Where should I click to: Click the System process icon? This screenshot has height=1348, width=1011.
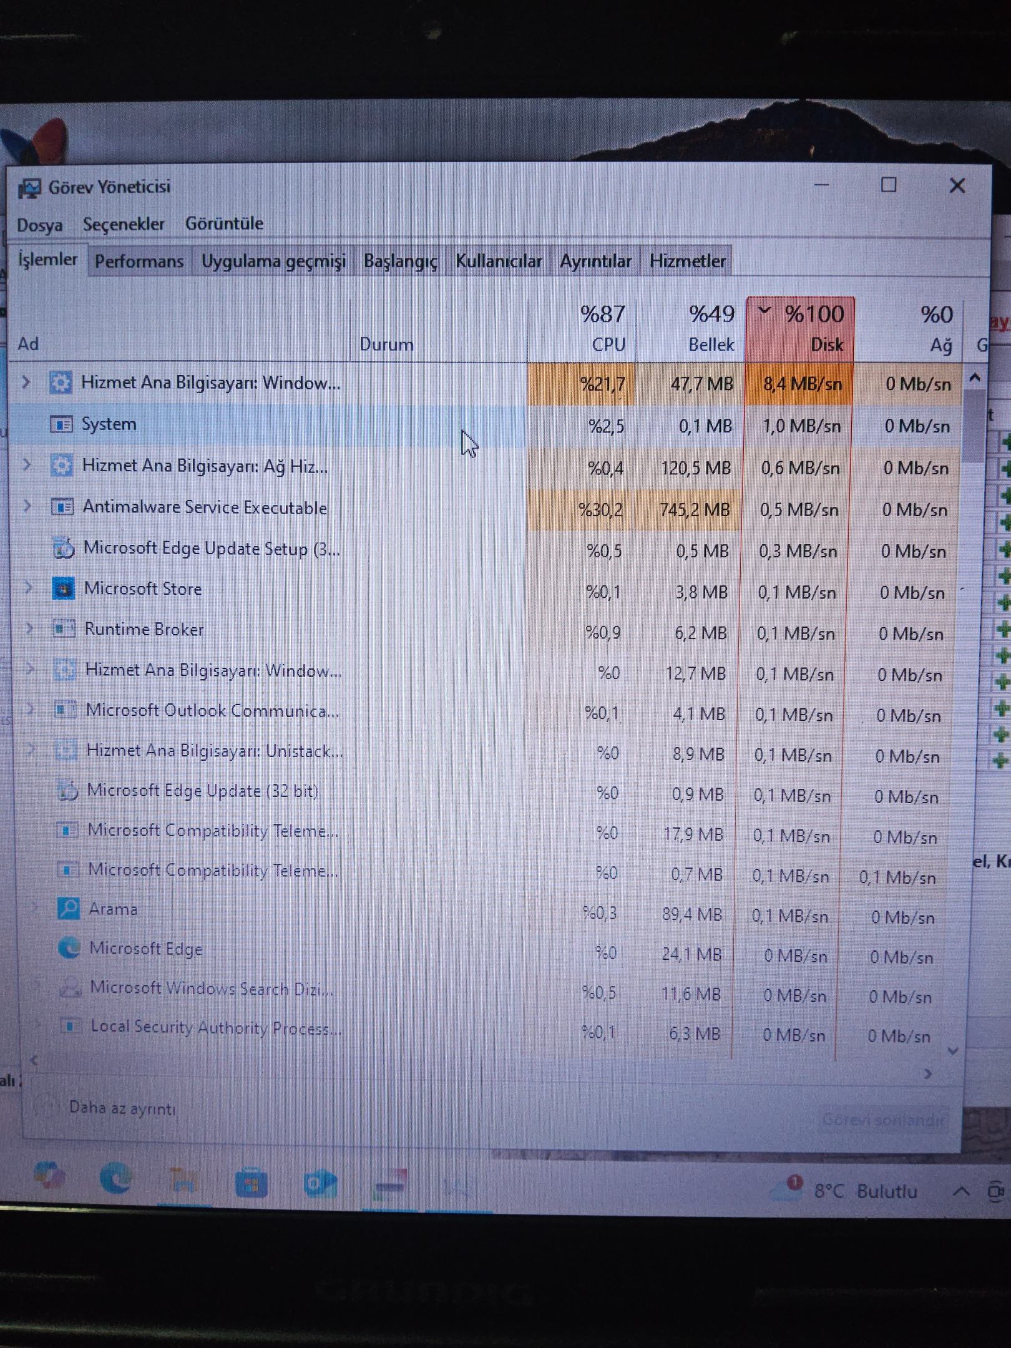point(61,424)
